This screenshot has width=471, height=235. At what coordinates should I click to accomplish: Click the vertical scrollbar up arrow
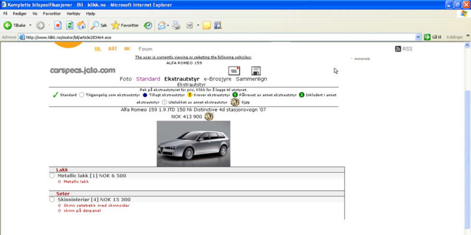pyautogui.click(x=467, y=45)
